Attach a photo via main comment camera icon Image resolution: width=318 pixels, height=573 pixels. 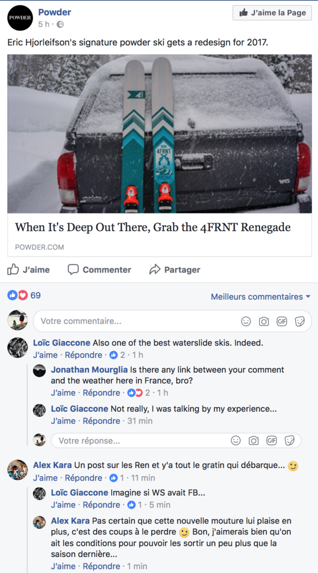coord(264,321)
